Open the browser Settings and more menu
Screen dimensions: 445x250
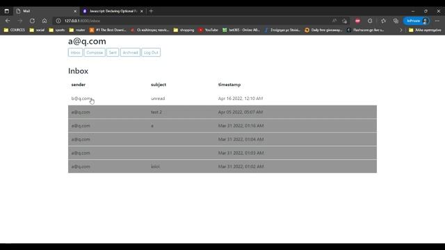click(x=437, y=21)
